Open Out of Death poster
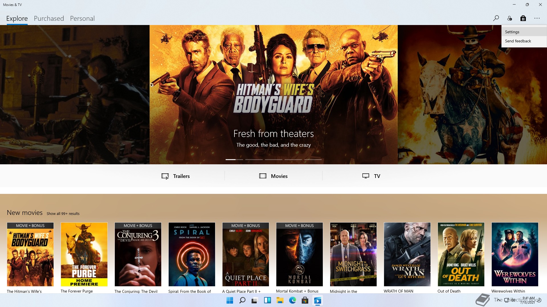The height and width of the screenshot is (307, 547). point(461,254)
